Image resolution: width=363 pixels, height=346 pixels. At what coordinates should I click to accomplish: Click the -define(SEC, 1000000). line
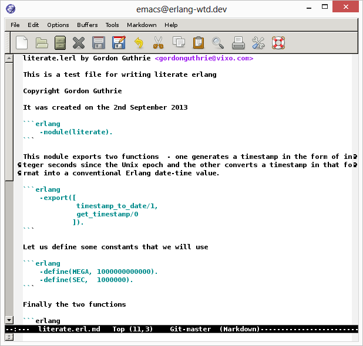86,280
